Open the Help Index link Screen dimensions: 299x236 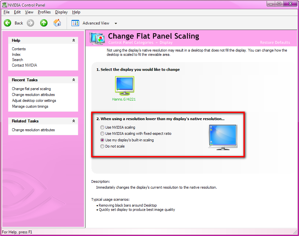pyautogui.click(x=16, y=55)
